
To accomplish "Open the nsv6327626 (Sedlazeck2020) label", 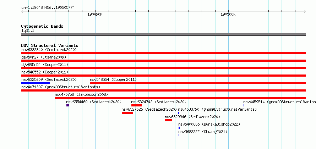I will tap(149, 109).
